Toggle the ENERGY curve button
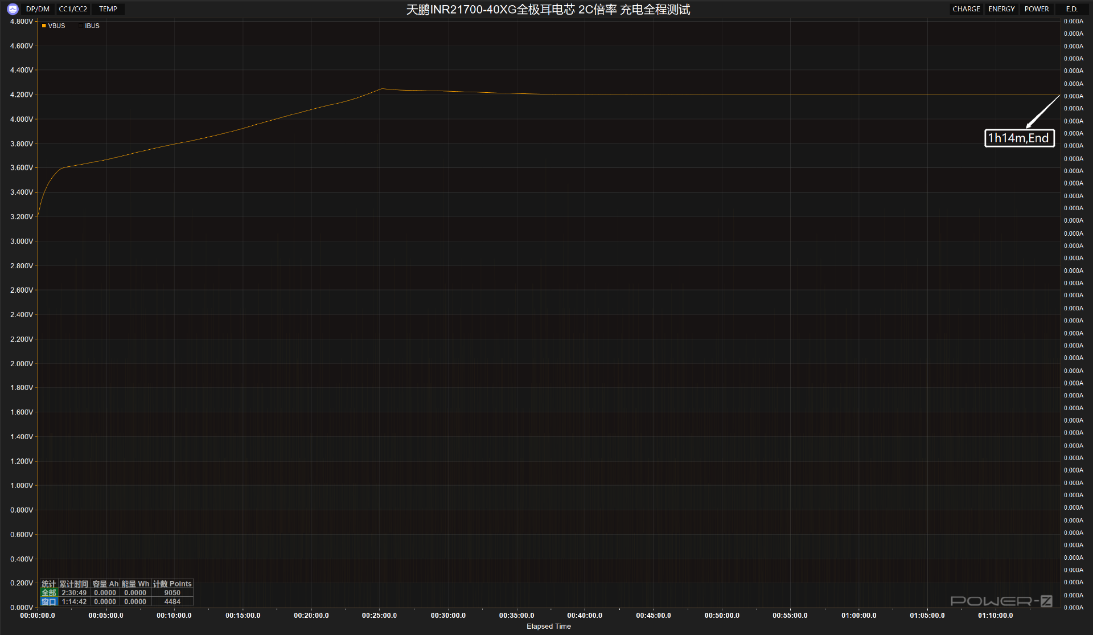 pyautogui.click(x=1001, y=9)
